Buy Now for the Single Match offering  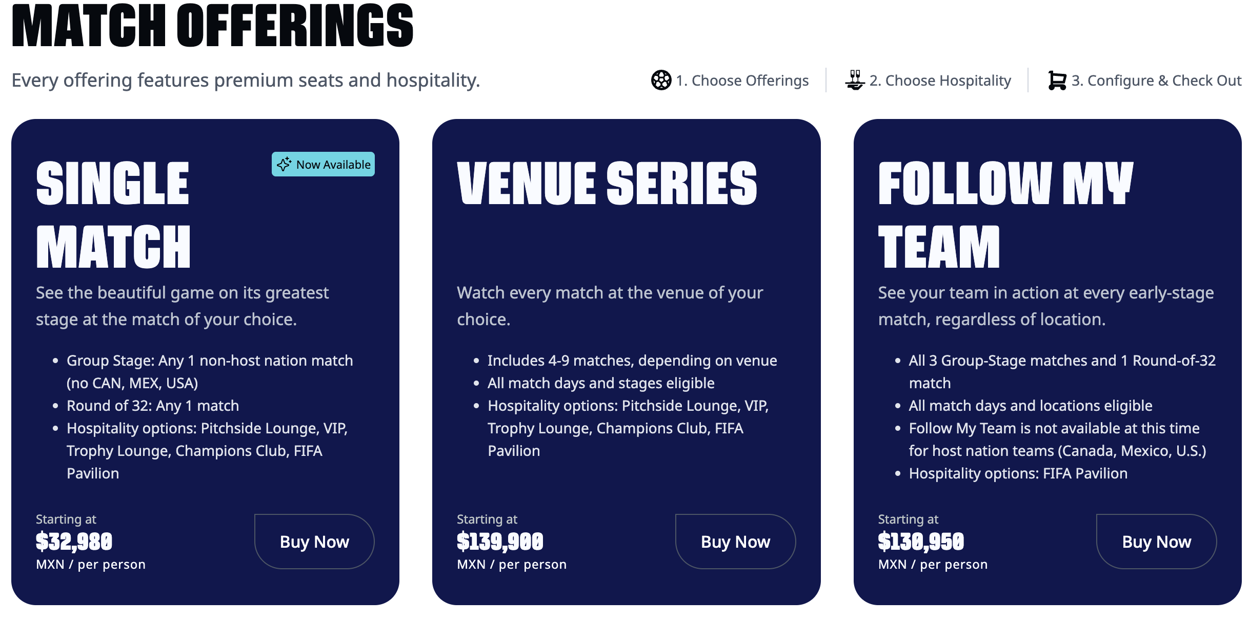314,542
